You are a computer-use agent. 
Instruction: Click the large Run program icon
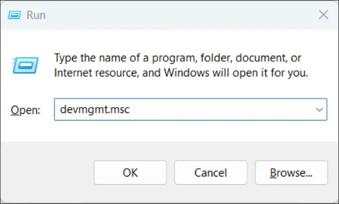pyautogui.click(x=23, y=65)
